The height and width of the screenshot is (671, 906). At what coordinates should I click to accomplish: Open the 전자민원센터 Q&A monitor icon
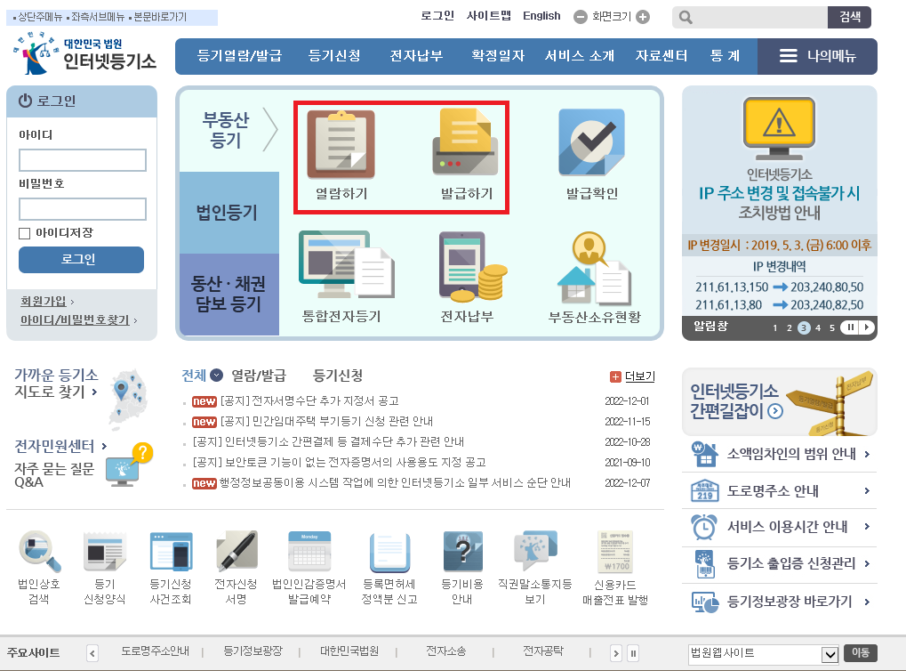pos(130,464)
